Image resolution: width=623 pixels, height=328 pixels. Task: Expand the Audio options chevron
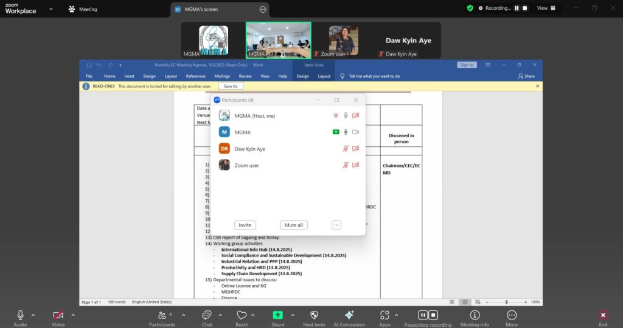[33, 315]
